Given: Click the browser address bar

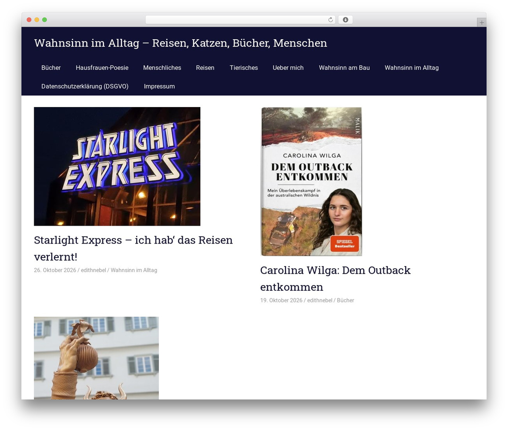Looking at the screenshot, I should pyautogui.click(x=240, y=20).
